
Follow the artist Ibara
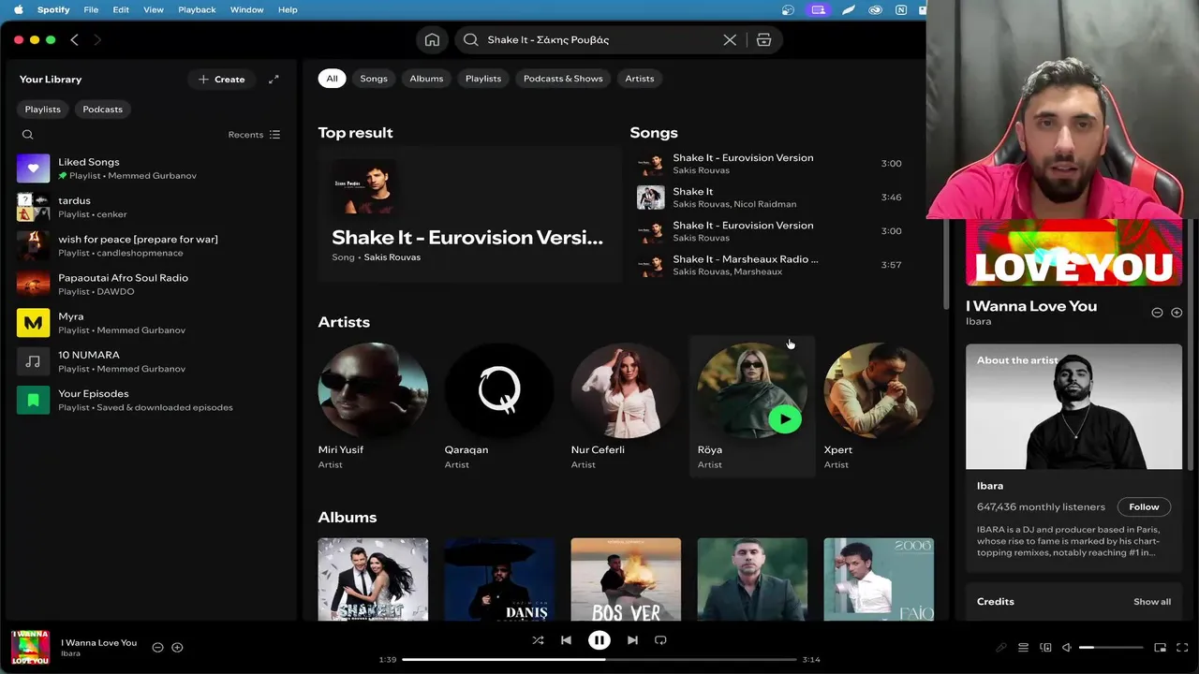(x=1144, y=506)
